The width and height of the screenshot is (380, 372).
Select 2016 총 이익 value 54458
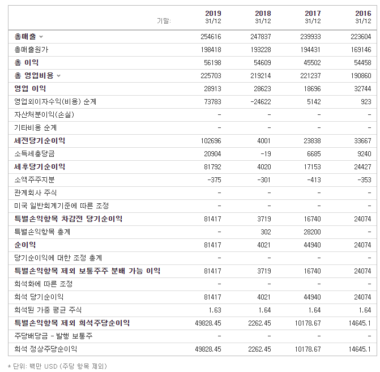(362, 63)
